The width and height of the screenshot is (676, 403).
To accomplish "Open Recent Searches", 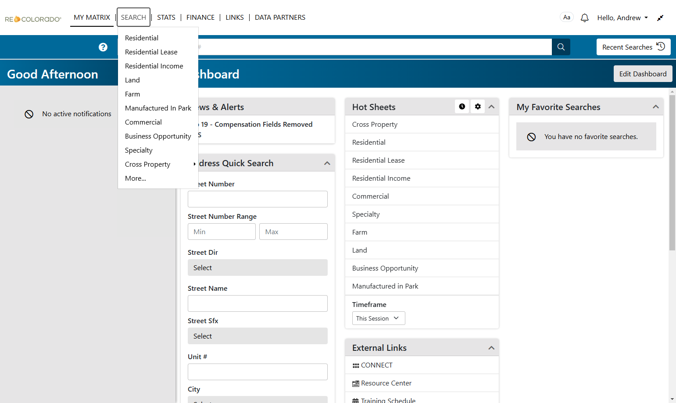I will 633,47.
